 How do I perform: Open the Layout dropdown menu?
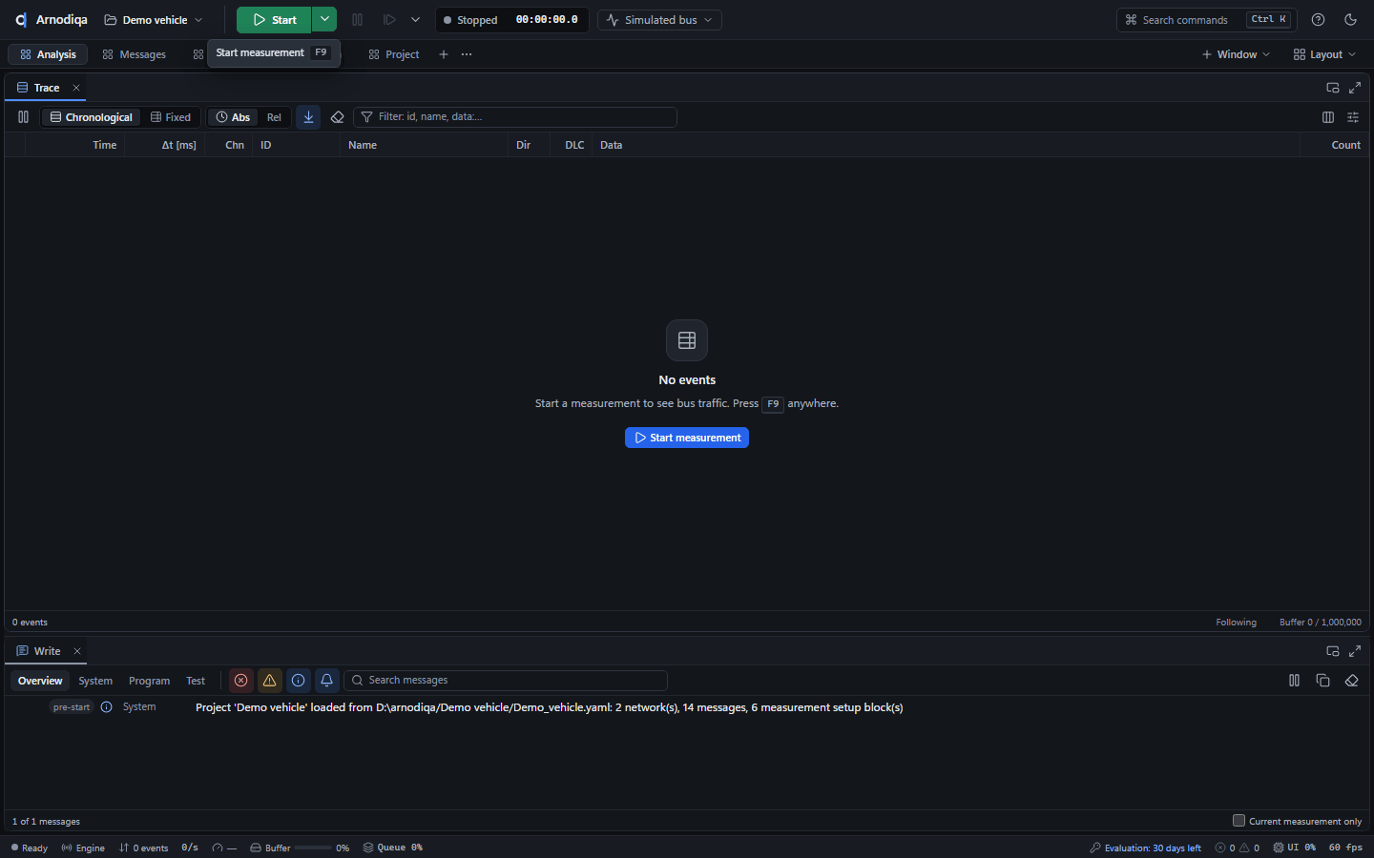[x=1324, y=54]
